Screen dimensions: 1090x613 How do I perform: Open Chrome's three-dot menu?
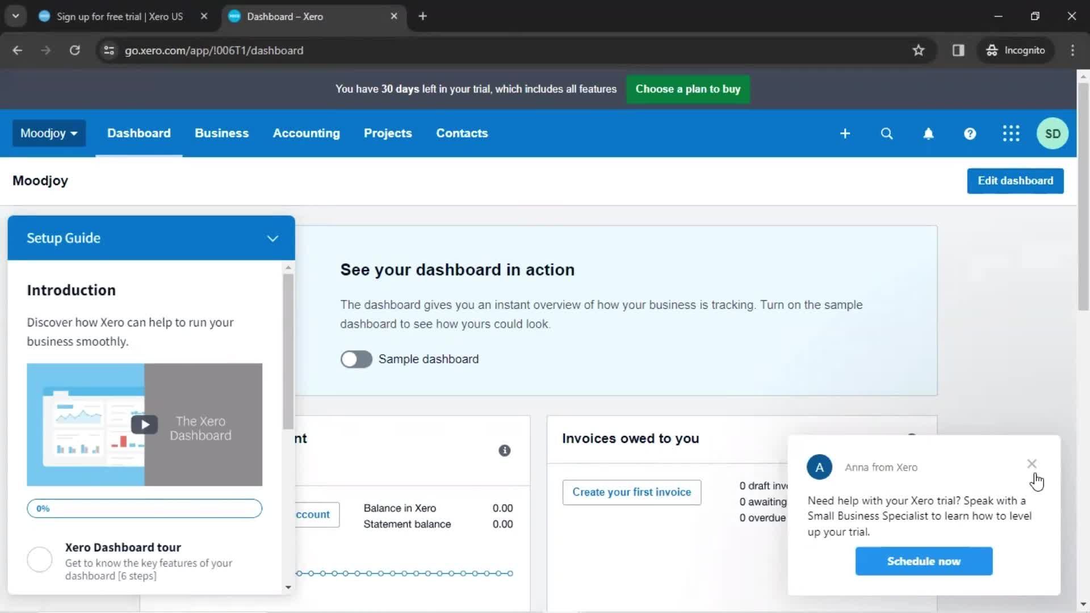pos(1072,51)
